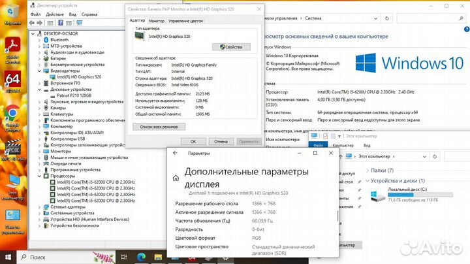Expand the Папки (7) group
470x264 pixels.
click(368, 171)
